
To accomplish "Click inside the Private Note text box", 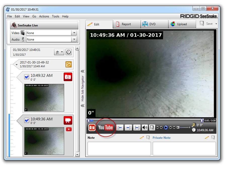I will [x=184, y=149].
